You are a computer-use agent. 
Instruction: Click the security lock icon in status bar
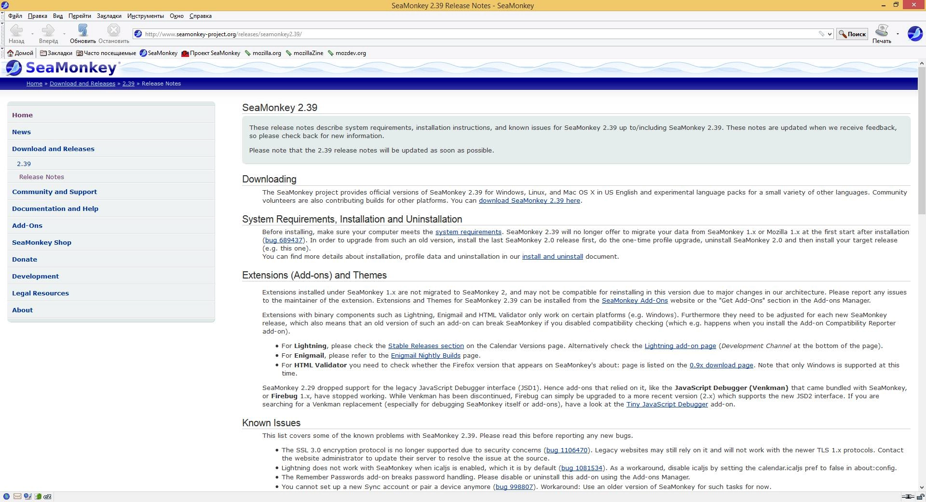[x=921, y=496]
